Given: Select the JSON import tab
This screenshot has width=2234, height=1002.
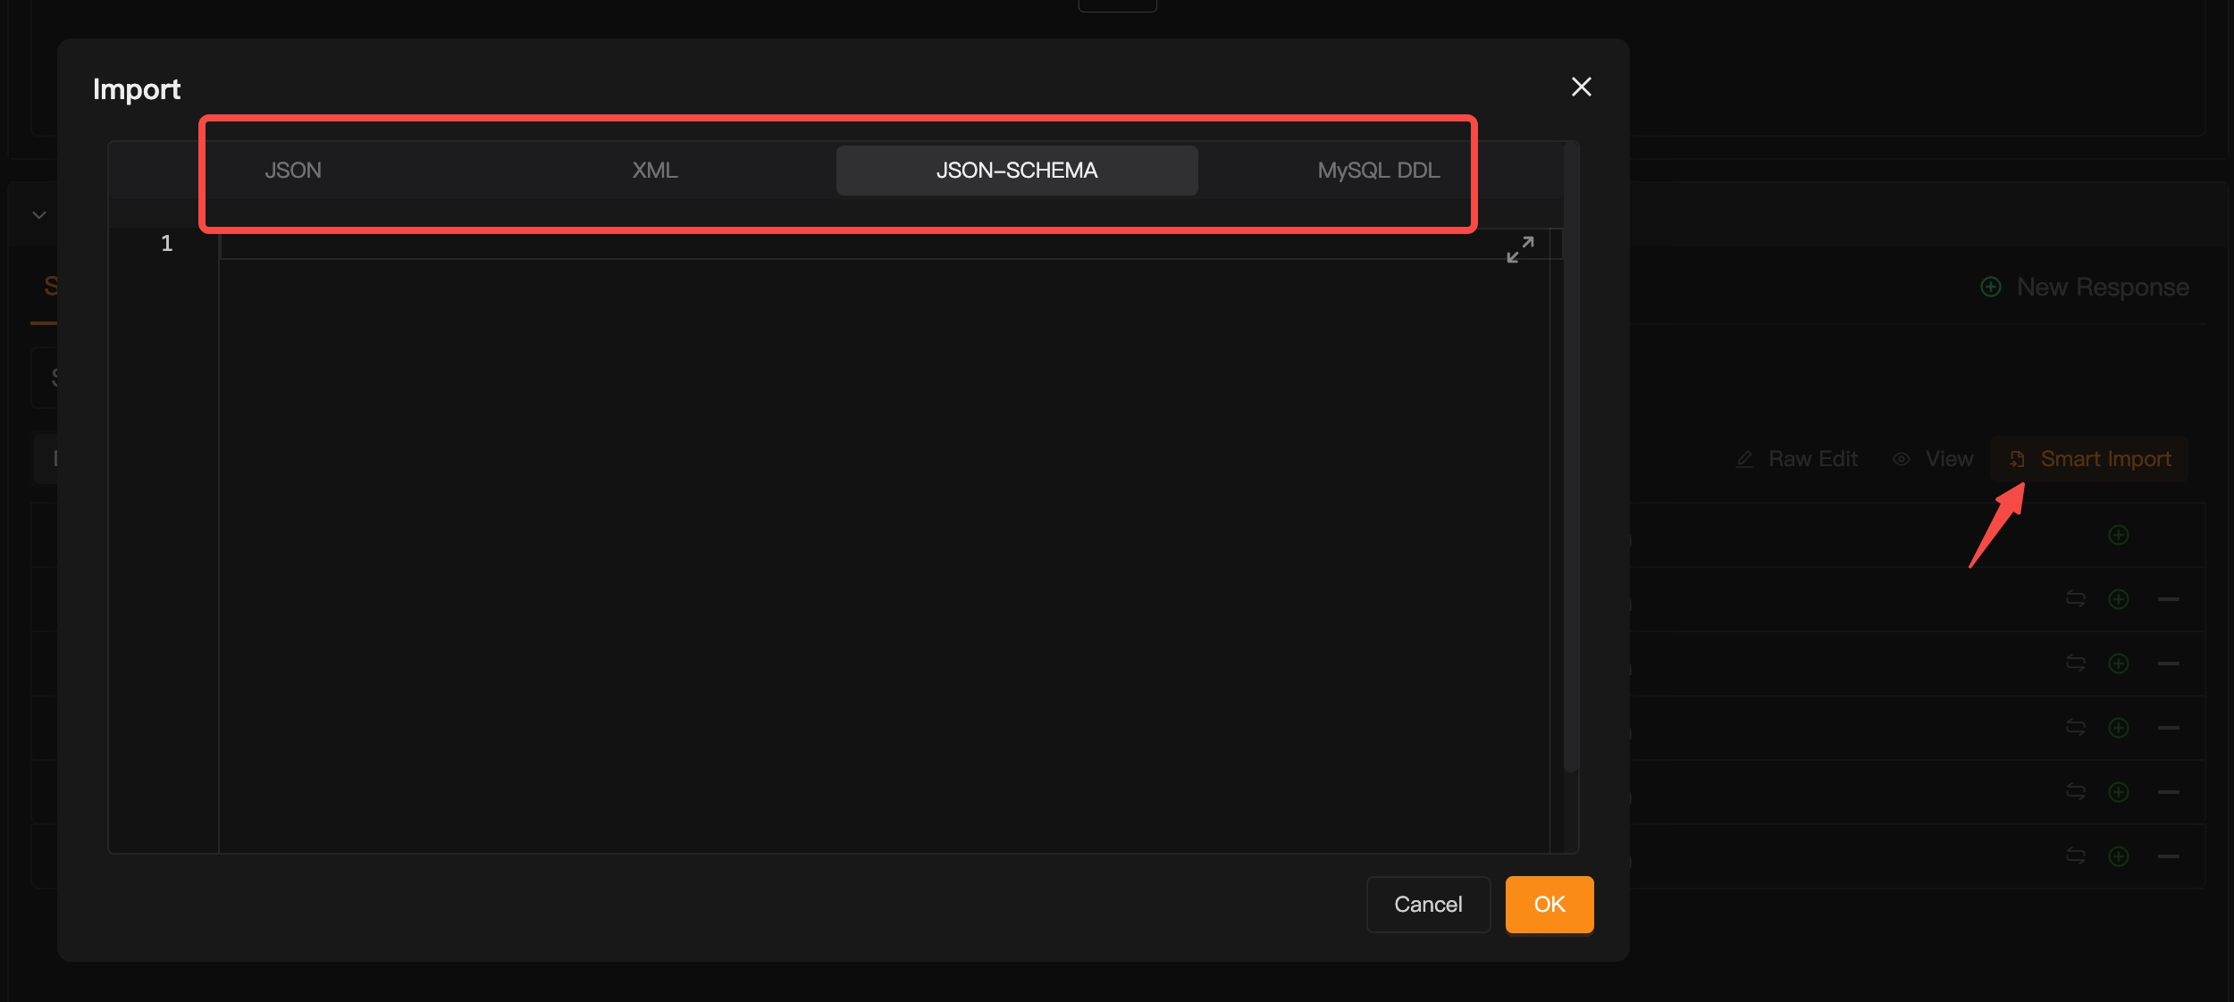Looking at the screenshot, I should coord(292,170).
